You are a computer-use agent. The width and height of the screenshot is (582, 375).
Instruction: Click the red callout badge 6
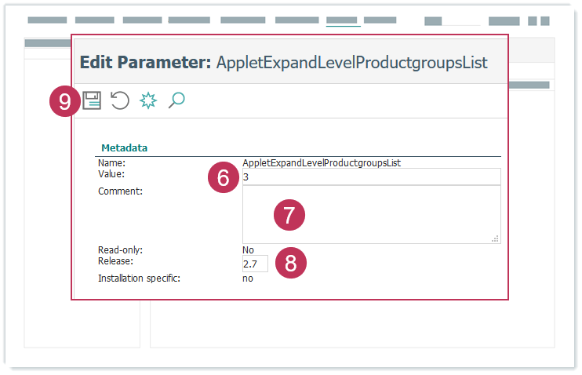point(224,178)
